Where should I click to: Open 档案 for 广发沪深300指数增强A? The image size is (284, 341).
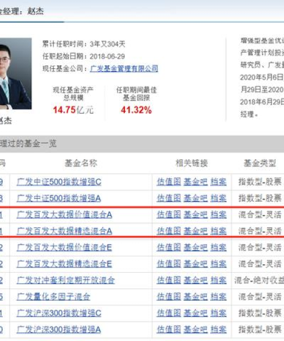(x=218, y=330)
